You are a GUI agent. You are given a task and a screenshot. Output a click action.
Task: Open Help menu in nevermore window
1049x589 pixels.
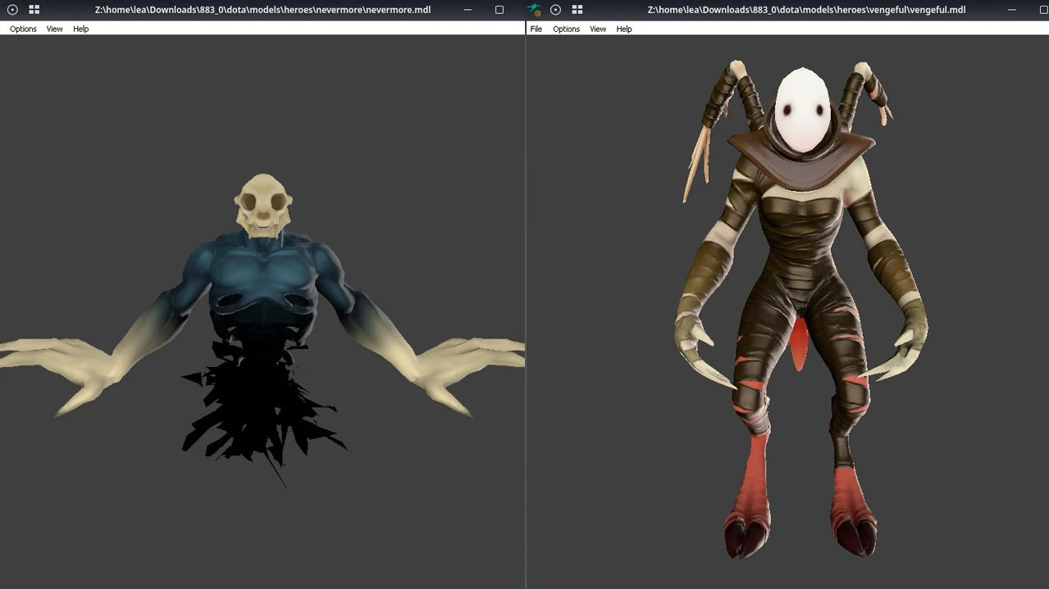[80, 29]
